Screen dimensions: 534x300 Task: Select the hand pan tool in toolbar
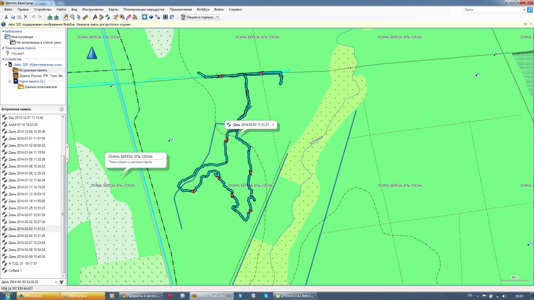[66, 17]
